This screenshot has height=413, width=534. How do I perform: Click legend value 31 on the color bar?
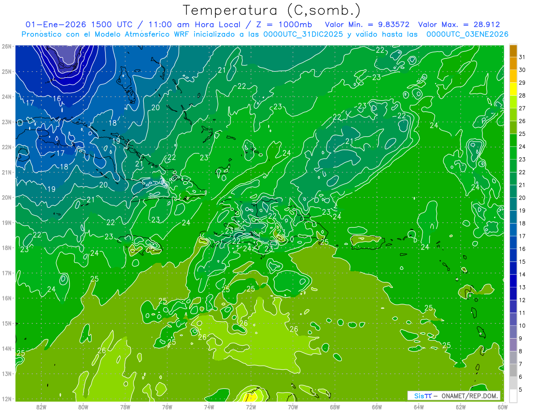(x=522, y=57)
